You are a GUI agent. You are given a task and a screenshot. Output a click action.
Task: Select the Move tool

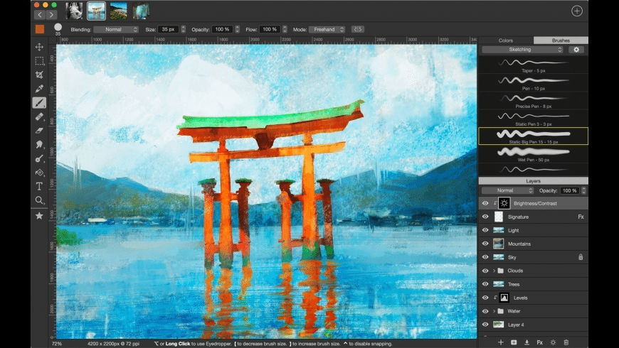[40, 47]
